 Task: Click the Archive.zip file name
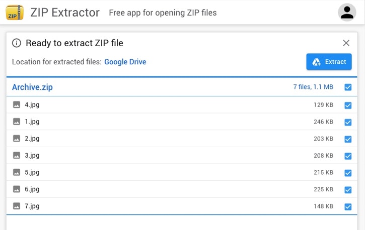[32, 87]
